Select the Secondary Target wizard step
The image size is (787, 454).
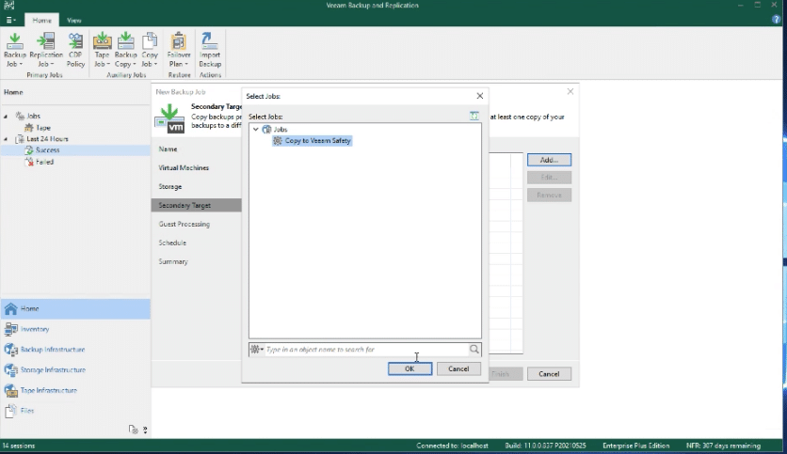point(196,205)
